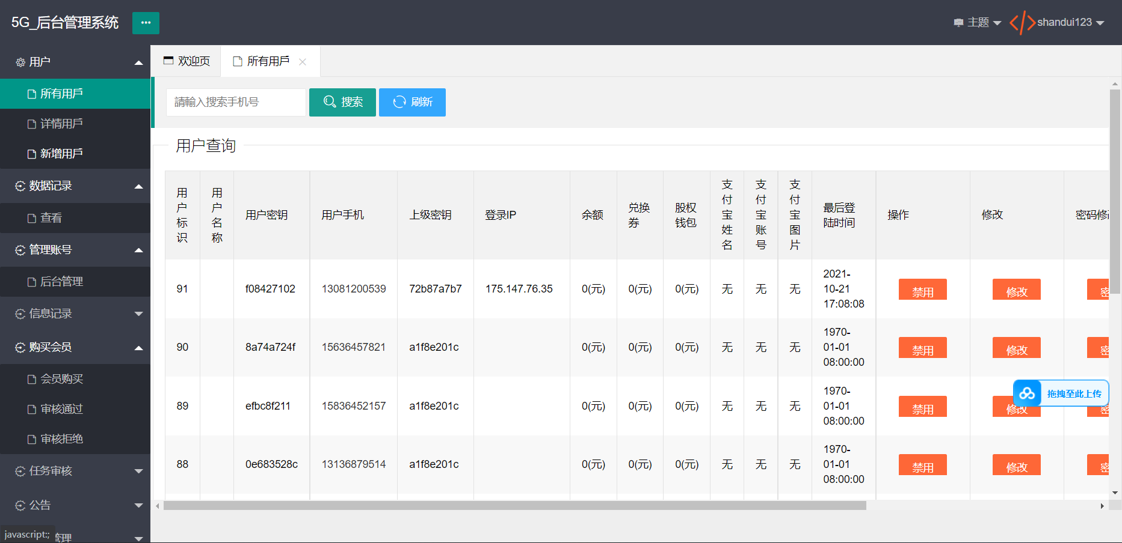
Task: Click the 搜索 search button
Action: coord(342,102)
